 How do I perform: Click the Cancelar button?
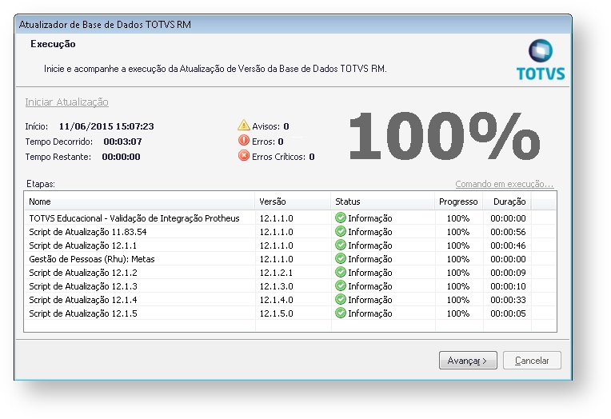coord(532,360)
